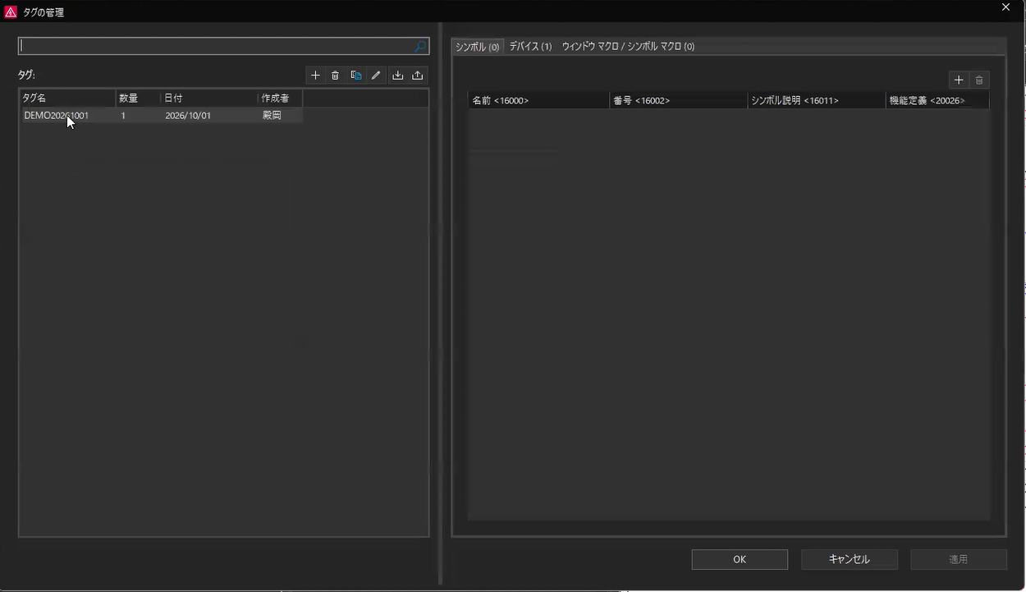
Task: Select the DEMO20261001 tag row
Action: point(161,116)
